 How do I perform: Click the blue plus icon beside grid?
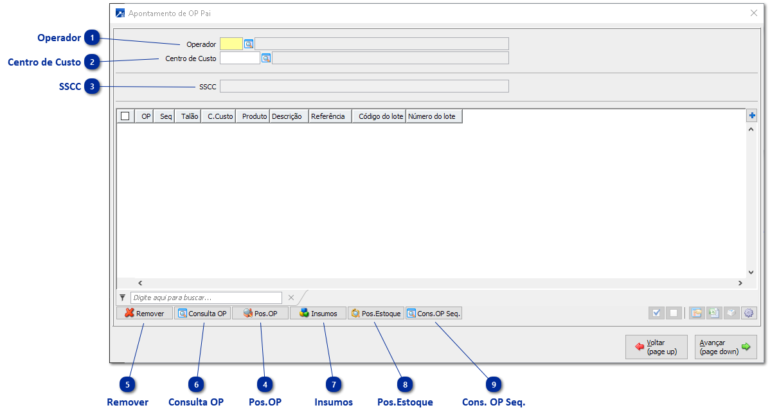click(753, 116)
